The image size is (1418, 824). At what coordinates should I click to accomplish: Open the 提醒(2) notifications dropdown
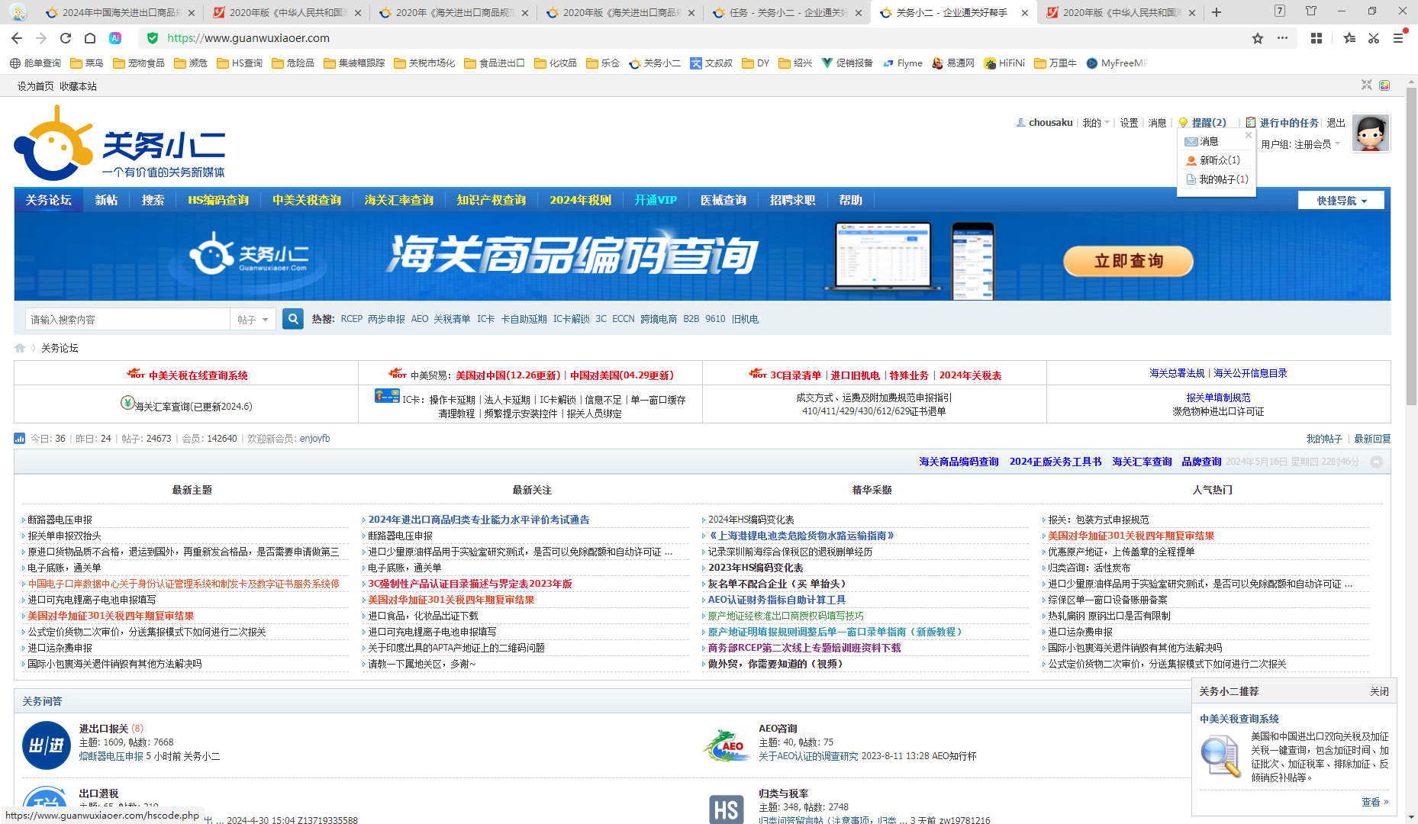click(x=1203, y=123)
